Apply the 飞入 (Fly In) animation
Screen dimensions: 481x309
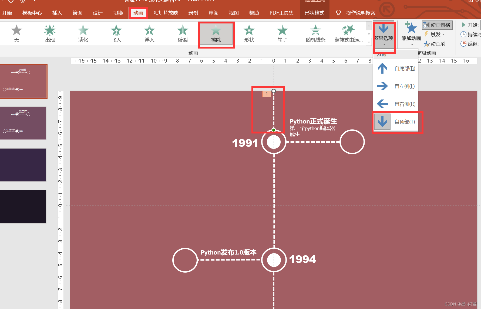116,34
